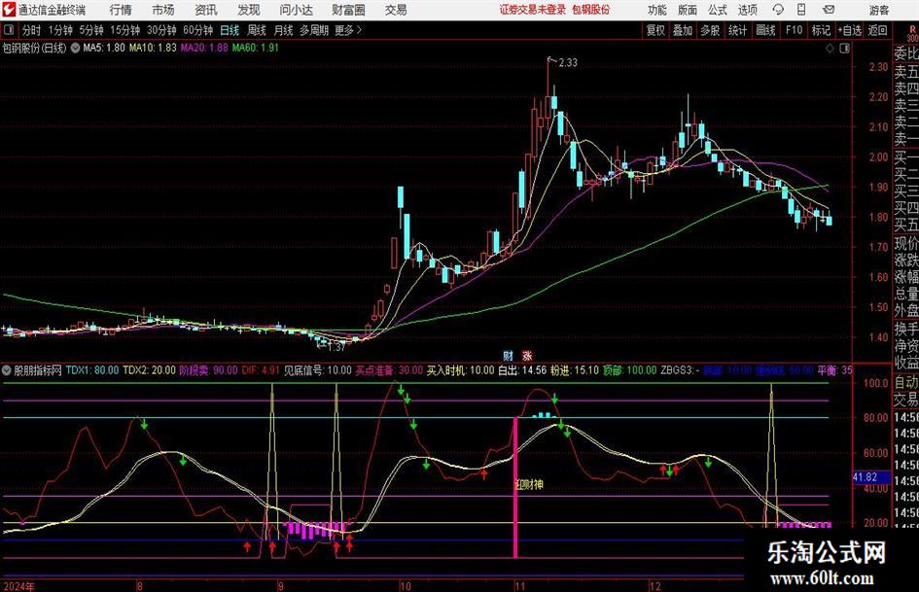919x592 pixels.
Task: Open the 财富圈 menu
Action: (348, 10)
